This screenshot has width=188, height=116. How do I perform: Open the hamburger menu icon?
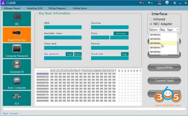click(x=174, y=3)
